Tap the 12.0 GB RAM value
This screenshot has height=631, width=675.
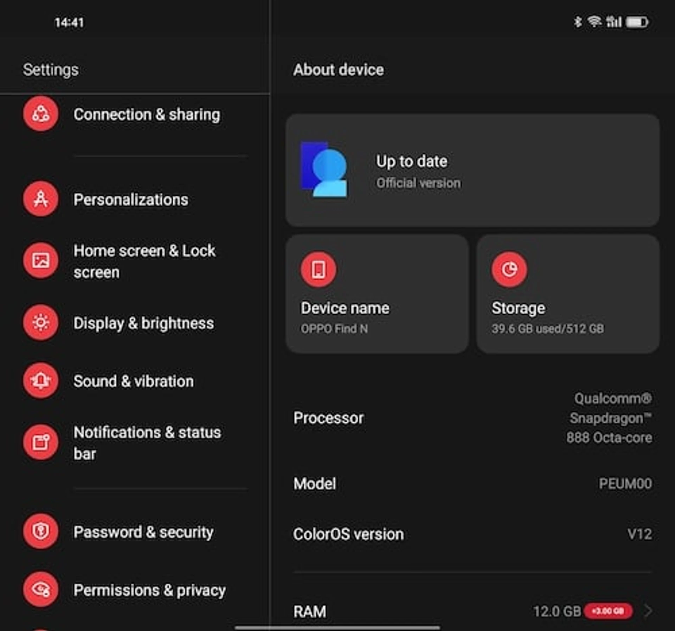pyautogui.click(x=557, y=611)
